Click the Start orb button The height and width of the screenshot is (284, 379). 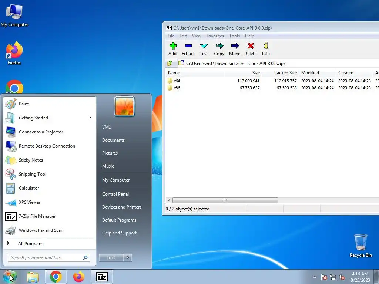[x=10, y=277]
